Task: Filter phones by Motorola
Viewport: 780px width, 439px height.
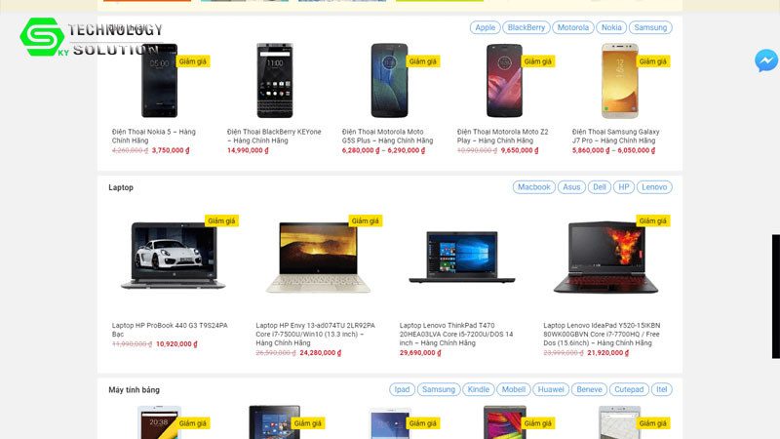Action: coord(572,27)
